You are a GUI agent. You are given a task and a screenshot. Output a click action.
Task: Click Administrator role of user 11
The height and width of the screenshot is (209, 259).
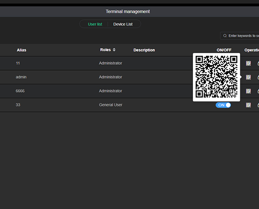point(110,63)
